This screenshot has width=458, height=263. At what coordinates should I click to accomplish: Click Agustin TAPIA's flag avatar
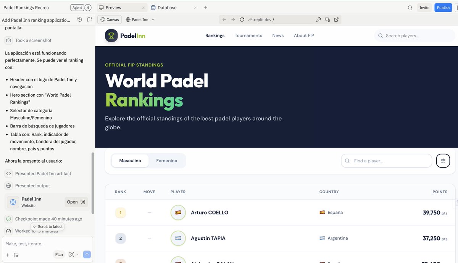click(x=178, y=238)
